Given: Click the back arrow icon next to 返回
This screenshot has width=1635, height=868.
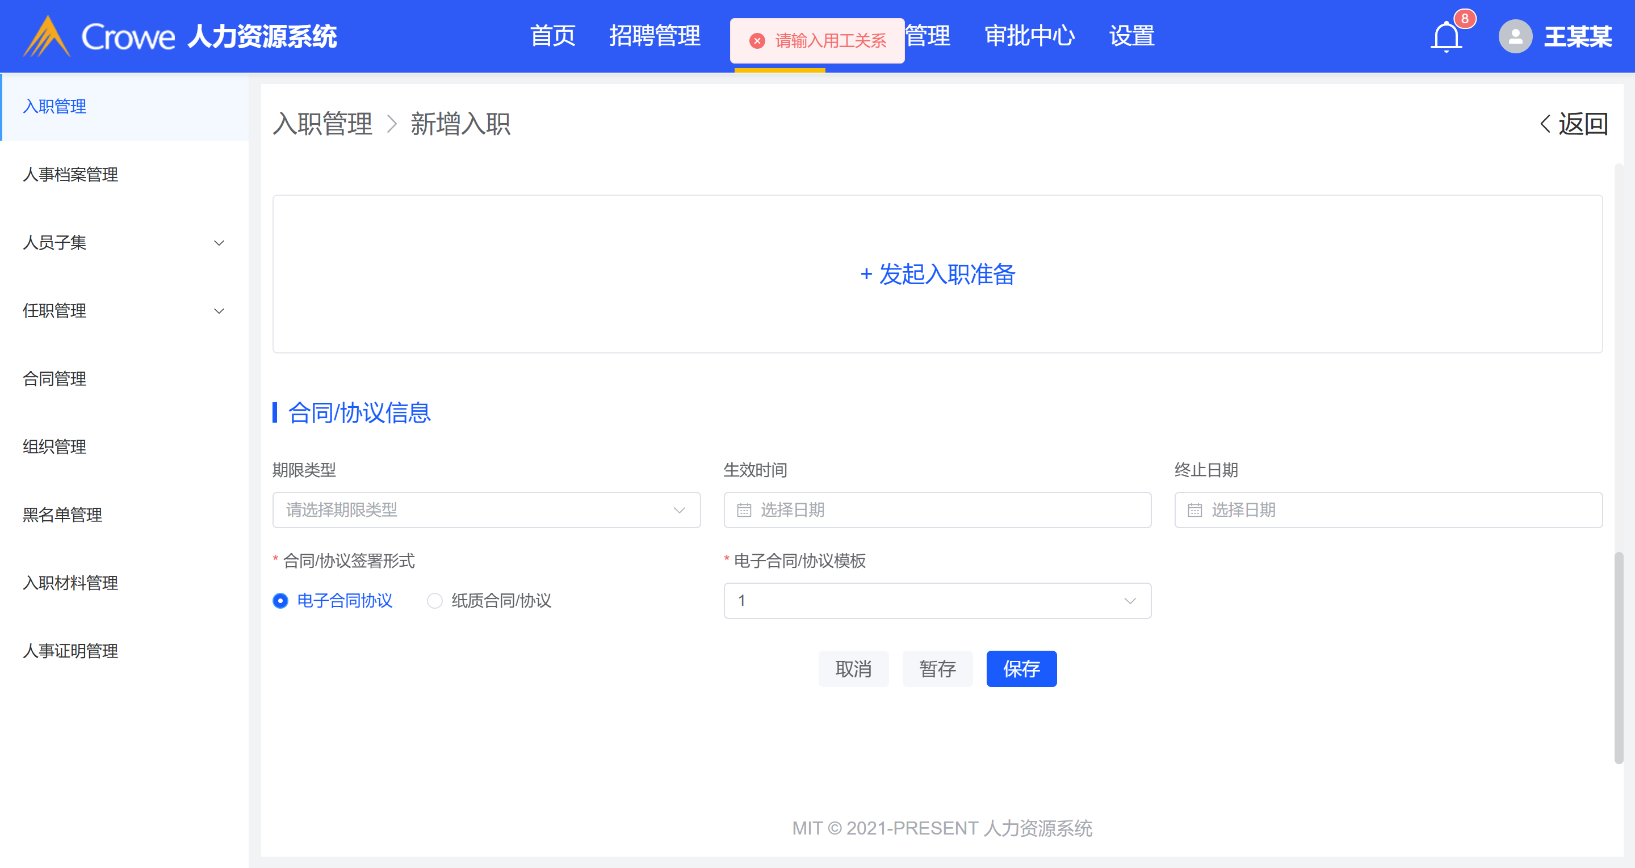Looking at the screenshot, I should coord(1545,124).
